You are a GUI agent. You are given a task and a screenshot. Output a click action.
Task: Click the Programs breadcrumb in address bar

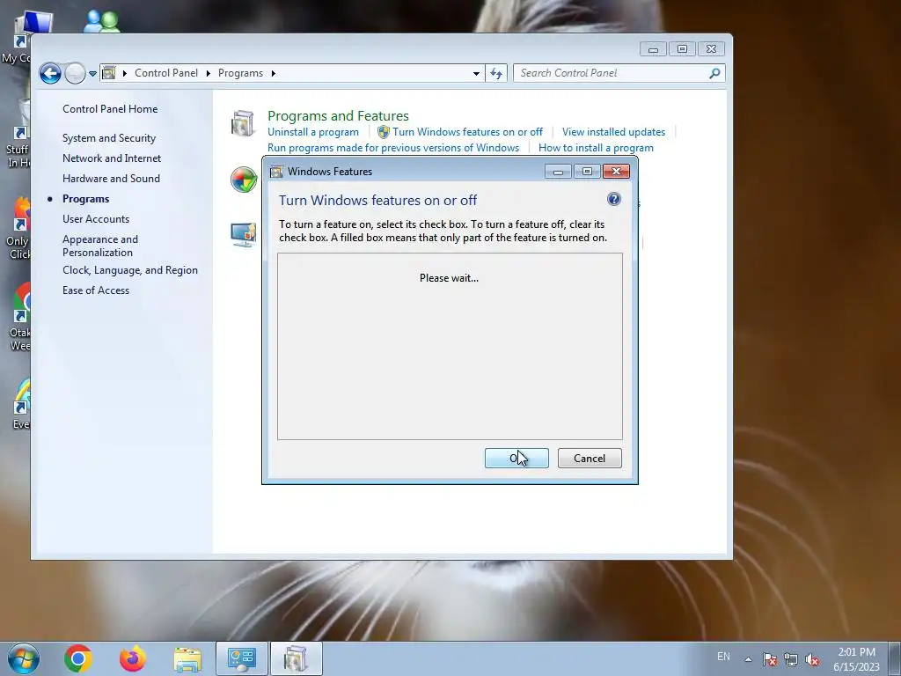[240, 73]
